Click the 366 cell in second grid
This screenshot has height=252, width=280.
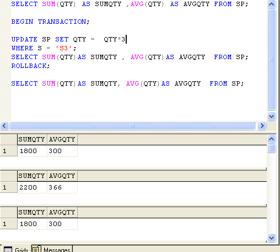click(x=62, y=187)
